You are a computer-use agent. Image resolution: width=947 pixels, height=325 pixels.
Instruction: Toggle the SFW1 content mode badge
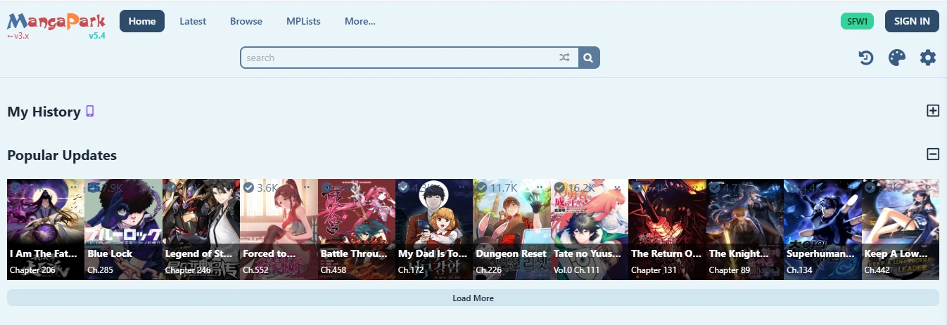(857, 21)
